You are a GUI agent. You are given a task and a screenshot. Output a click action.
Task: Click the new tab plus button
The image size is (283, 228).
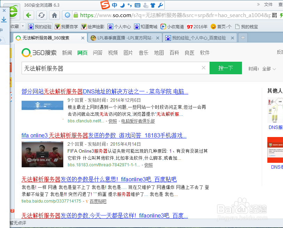click(x=242, y=37)
